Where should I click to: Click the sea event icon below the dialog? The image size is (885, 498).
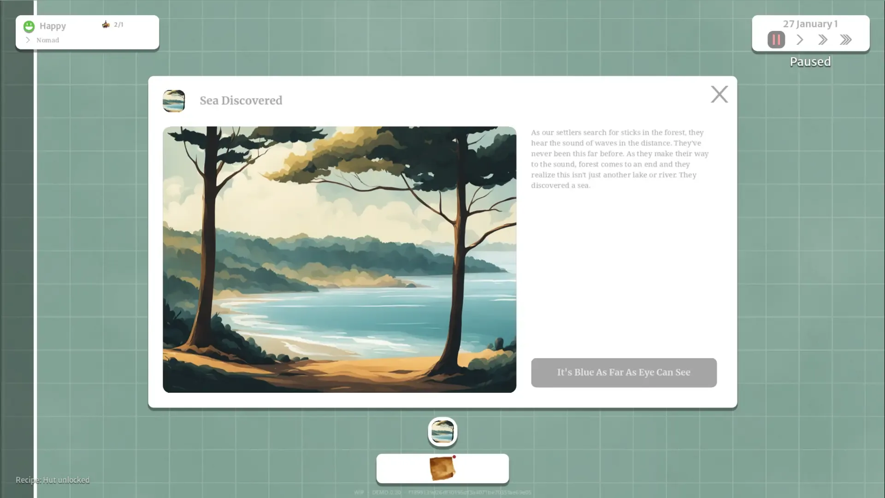tap(442, 432)
